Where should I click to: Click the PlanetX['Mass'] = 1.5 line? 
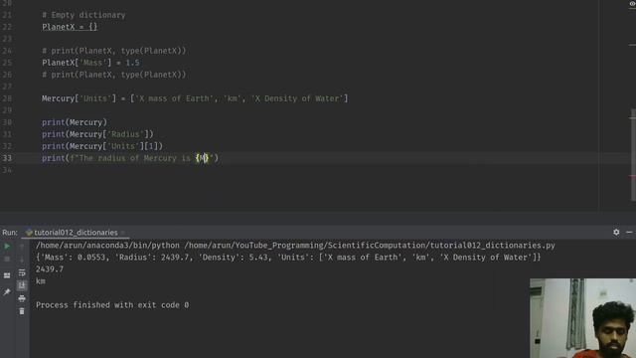point(90,63)
